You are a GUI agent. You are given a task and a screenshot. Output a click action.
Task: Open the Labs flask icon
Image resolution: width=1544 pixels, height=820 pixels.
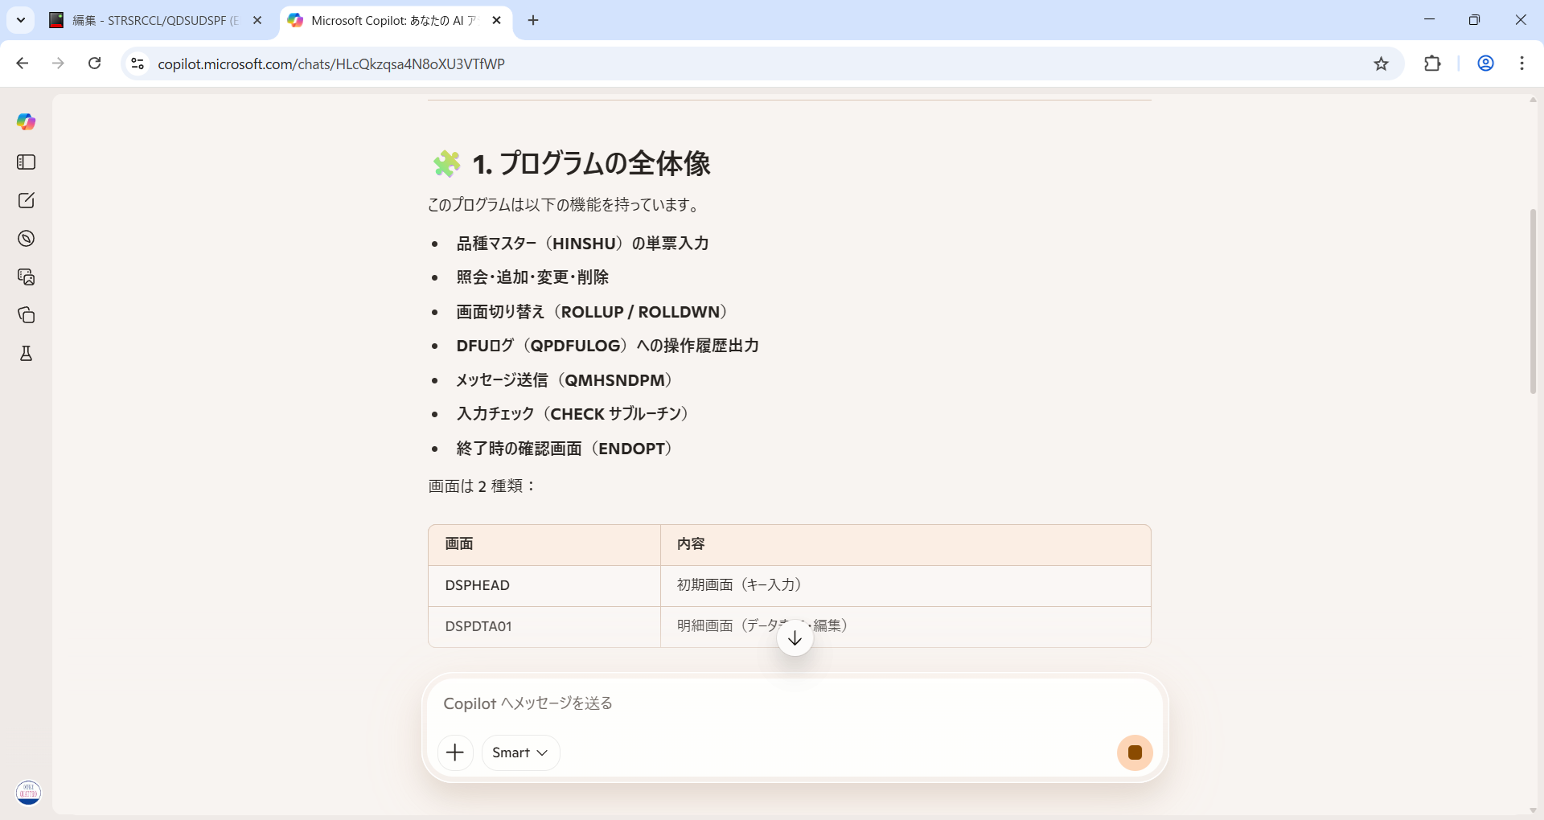[x=26, y=354]
